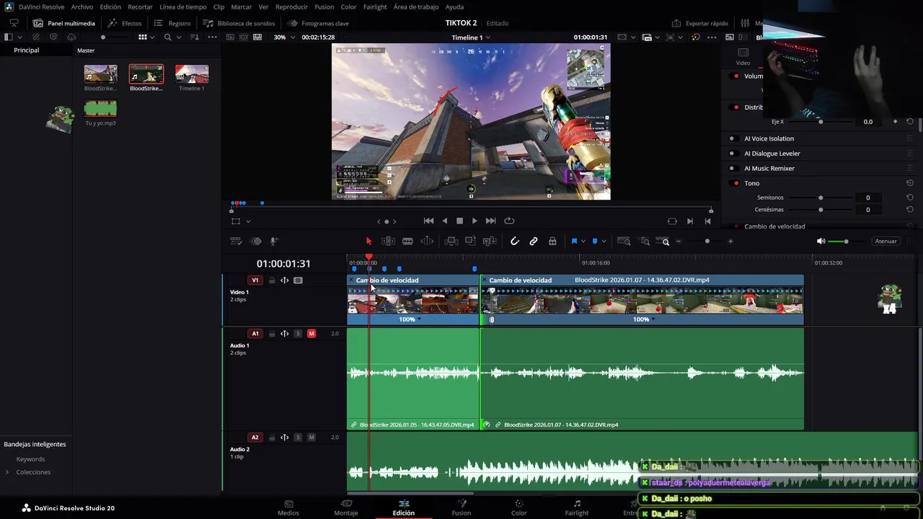The width and height of the screenshot is (923, 519).
Task: Mute monitoring with the speaker icon
Action: tap(821, 241)
